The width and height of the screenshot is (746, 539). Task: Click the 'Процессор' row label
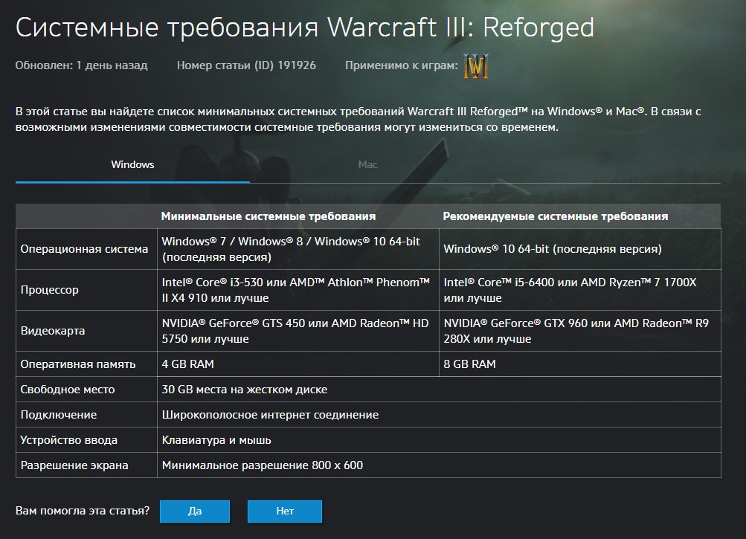tap(50, 290)
